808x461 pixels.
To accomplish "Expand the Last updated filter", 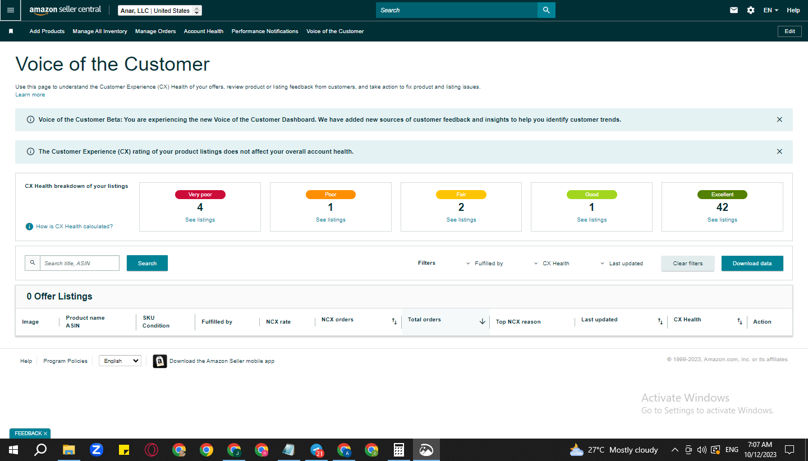I will tap(622, 264).
